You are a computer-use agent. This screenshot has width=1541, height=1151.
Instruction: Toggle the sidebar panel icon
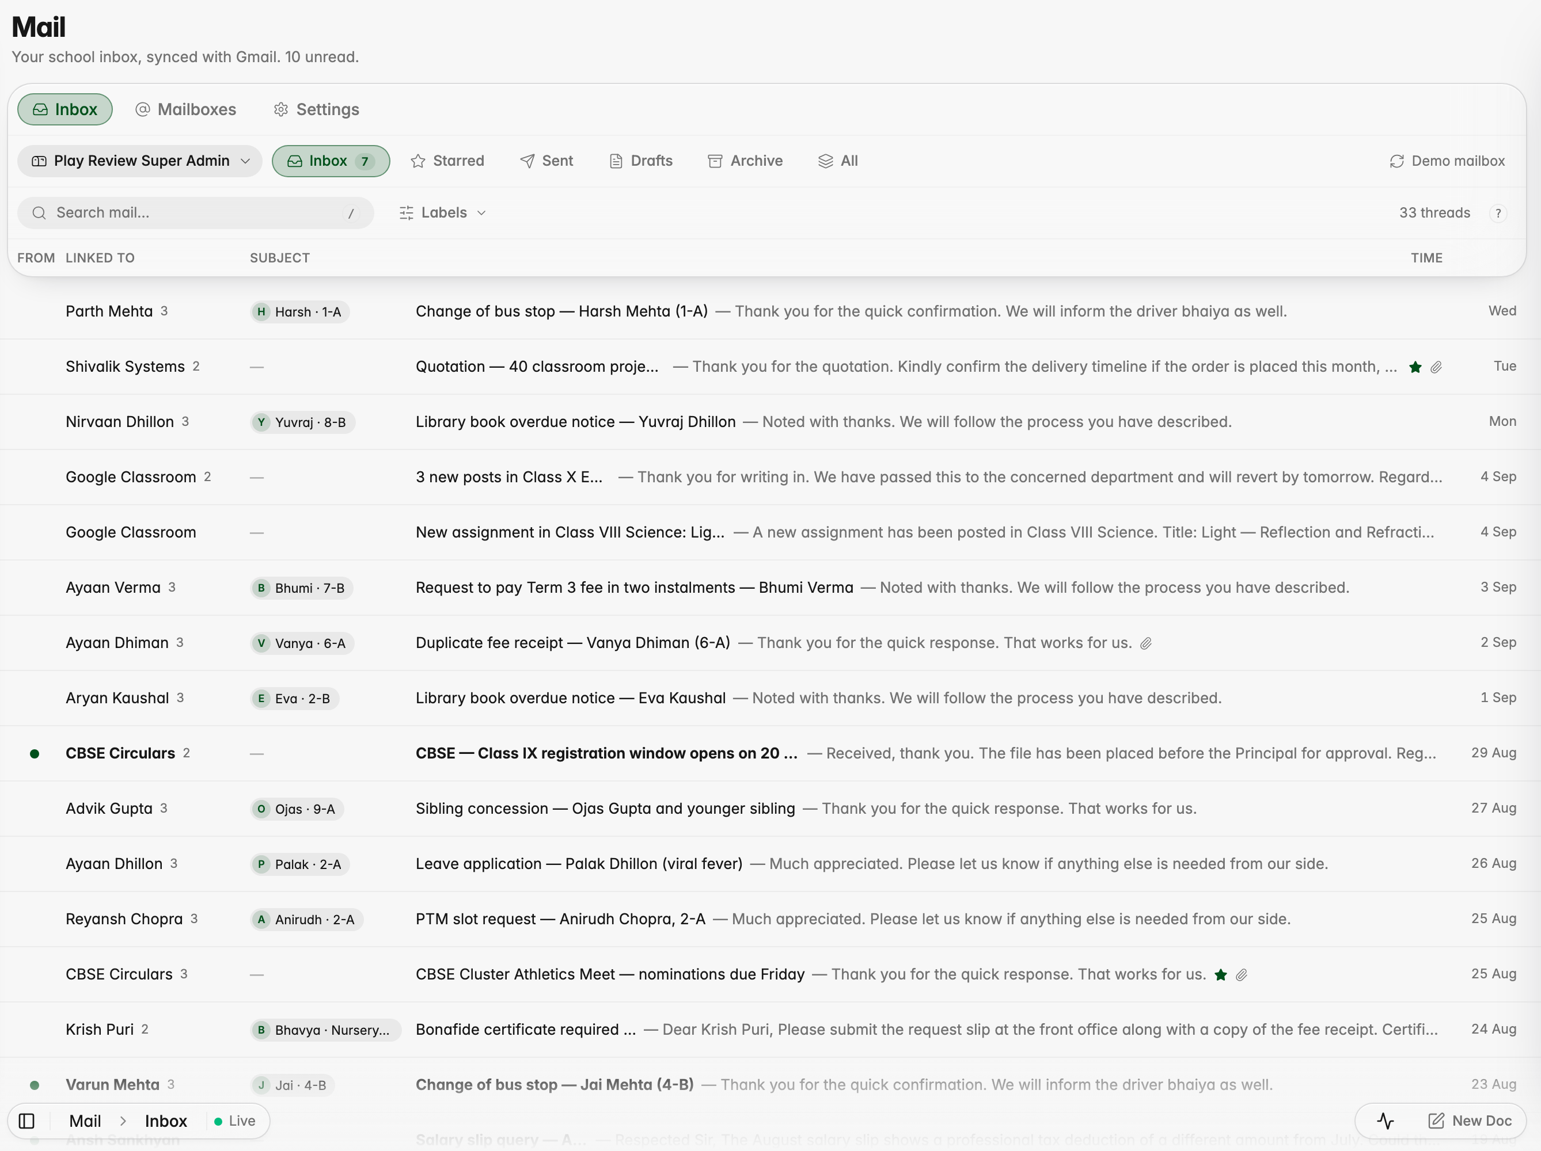(26, 1121)
